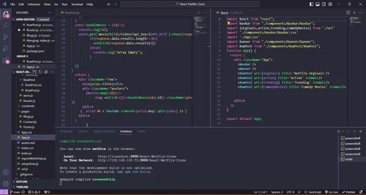Open the Explorer view in activity bar

5,14
